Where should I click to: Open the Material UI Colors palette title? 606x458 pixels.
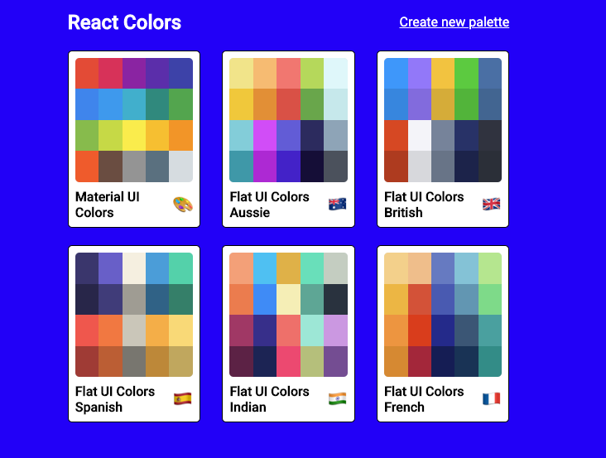[x=108, y=205]
